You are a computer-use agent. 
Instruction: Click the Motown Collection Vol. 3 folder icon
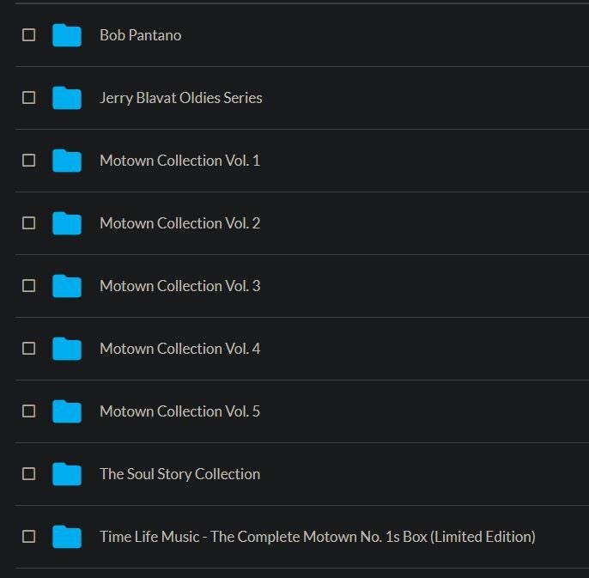[66, 286]
